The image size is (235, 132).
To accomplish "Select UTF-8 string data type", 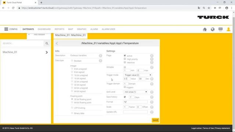I will pyautogui.click(x=72, y=107).
